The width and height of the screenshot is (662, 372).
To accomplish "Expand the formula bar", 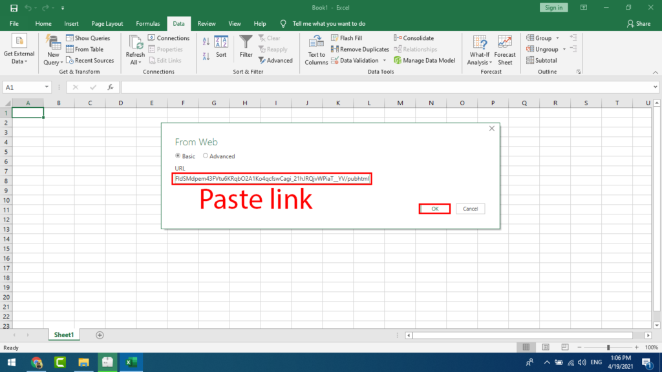I will [x=656, y=87].
